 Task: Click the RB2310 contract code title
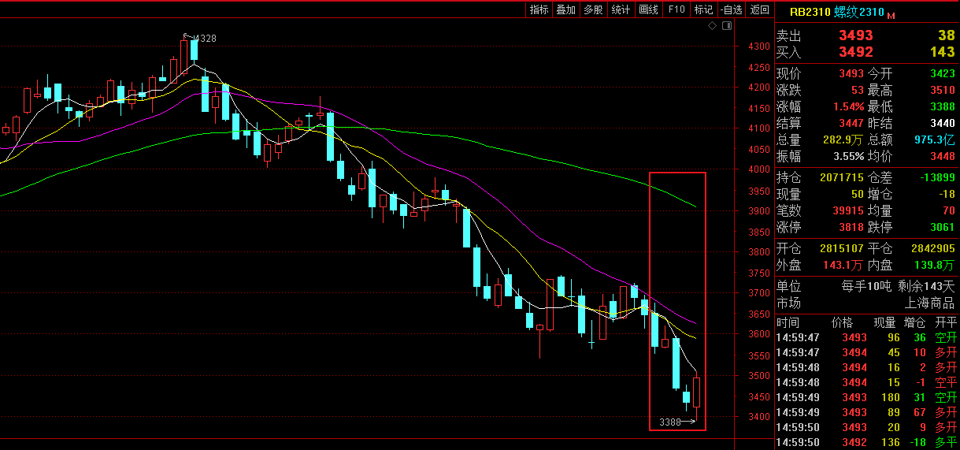click(810, 12)
